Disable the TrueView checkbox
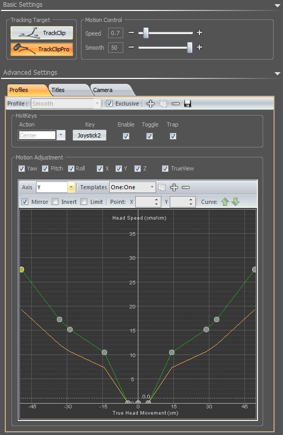The width and height of the screenshot is (283, 435). (x=165, y=168)
